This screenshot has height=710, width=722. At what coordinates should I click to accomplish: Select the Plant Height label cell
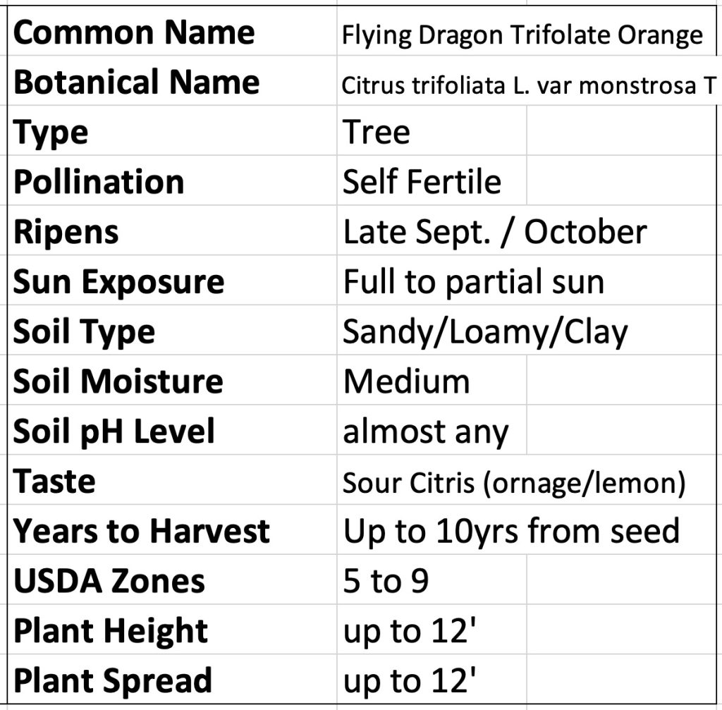click(111, 631)
